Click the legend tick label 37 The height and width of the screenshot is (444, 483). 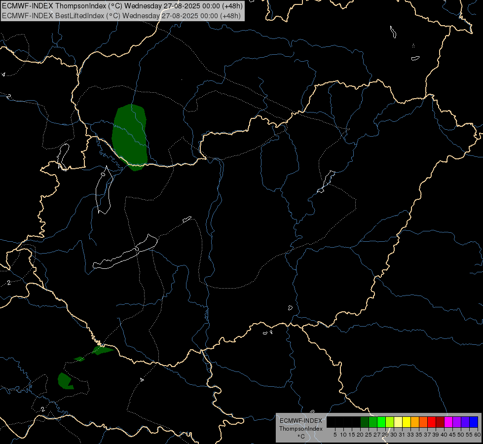tap(428, 435)
